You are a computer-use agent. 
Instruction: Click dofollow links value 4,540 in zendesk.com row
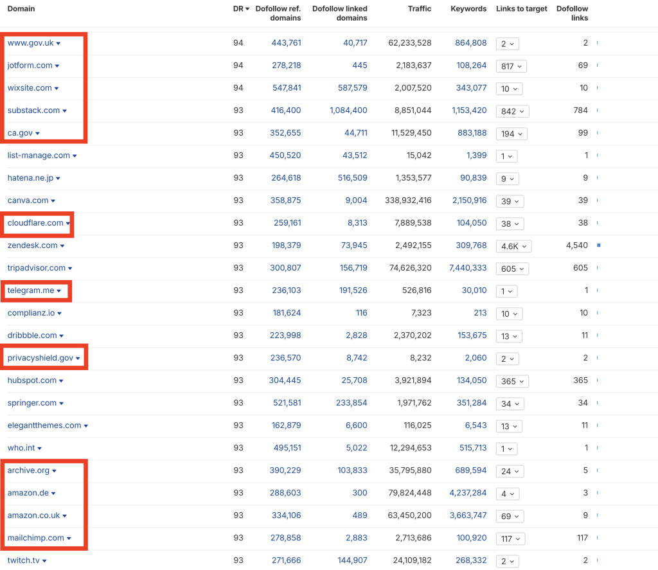(577, 245)
